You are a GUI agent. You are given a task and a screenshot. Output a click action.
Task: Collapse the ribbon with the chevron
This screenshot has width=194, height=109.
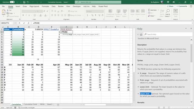(192, 19)
